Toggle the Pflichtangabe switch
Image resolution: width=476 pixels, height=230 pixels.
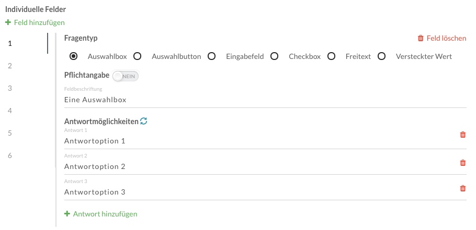[x=126, y=76]
